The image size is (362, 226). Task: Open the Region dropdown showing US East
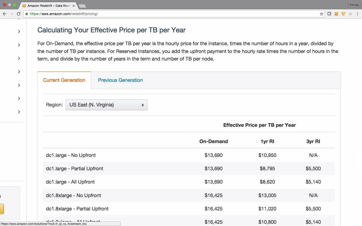point(106,105)
